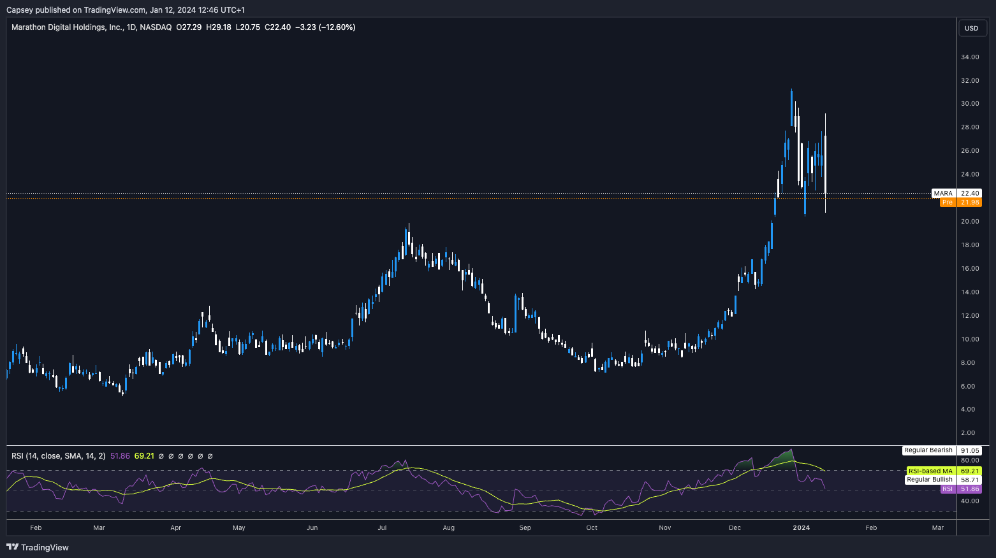
Task: Click the TradingView logo in footer
Action: click(38, 547)
